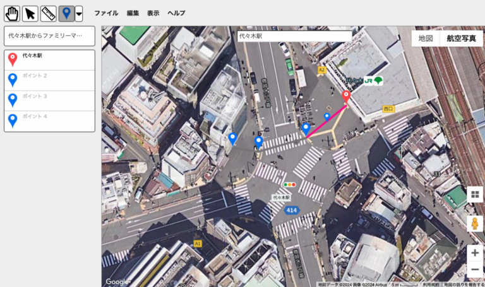Select 代々木駅 in the point list

pyautogui.click(x=49, y=60)
